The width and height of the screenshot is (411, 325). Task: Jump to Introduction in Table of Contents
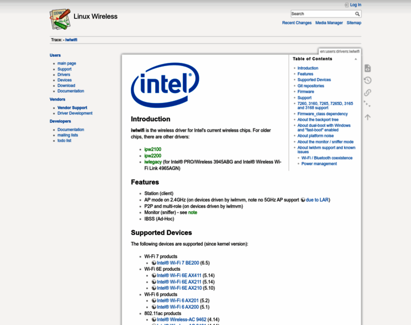[x=308, y=68]
